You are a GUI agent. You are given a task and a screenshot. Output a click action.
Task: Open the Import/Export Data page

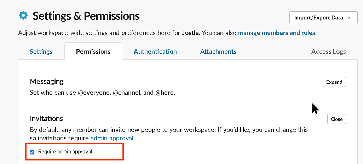pyautogui.click(x=323, y=18)
